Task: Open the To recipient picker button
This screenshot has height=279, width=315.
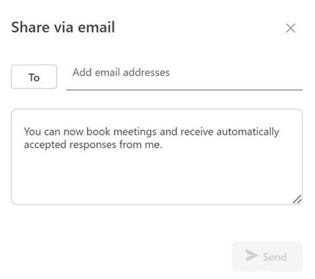Action: click(x=34, y=77)
